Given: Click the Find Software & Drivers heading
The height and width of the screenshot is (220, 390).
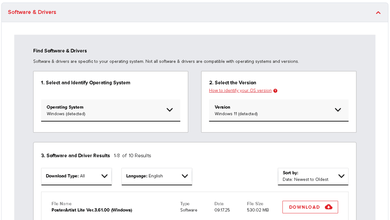Looking at the screenshot, I should (60, 51).
